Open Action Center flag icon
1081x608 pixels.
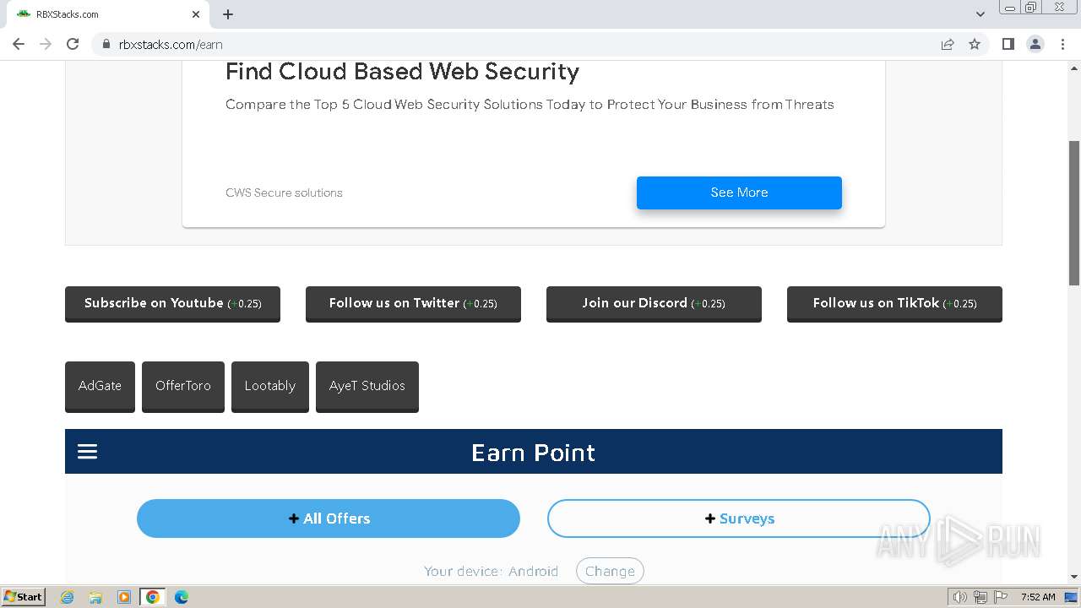(1001, 597)
